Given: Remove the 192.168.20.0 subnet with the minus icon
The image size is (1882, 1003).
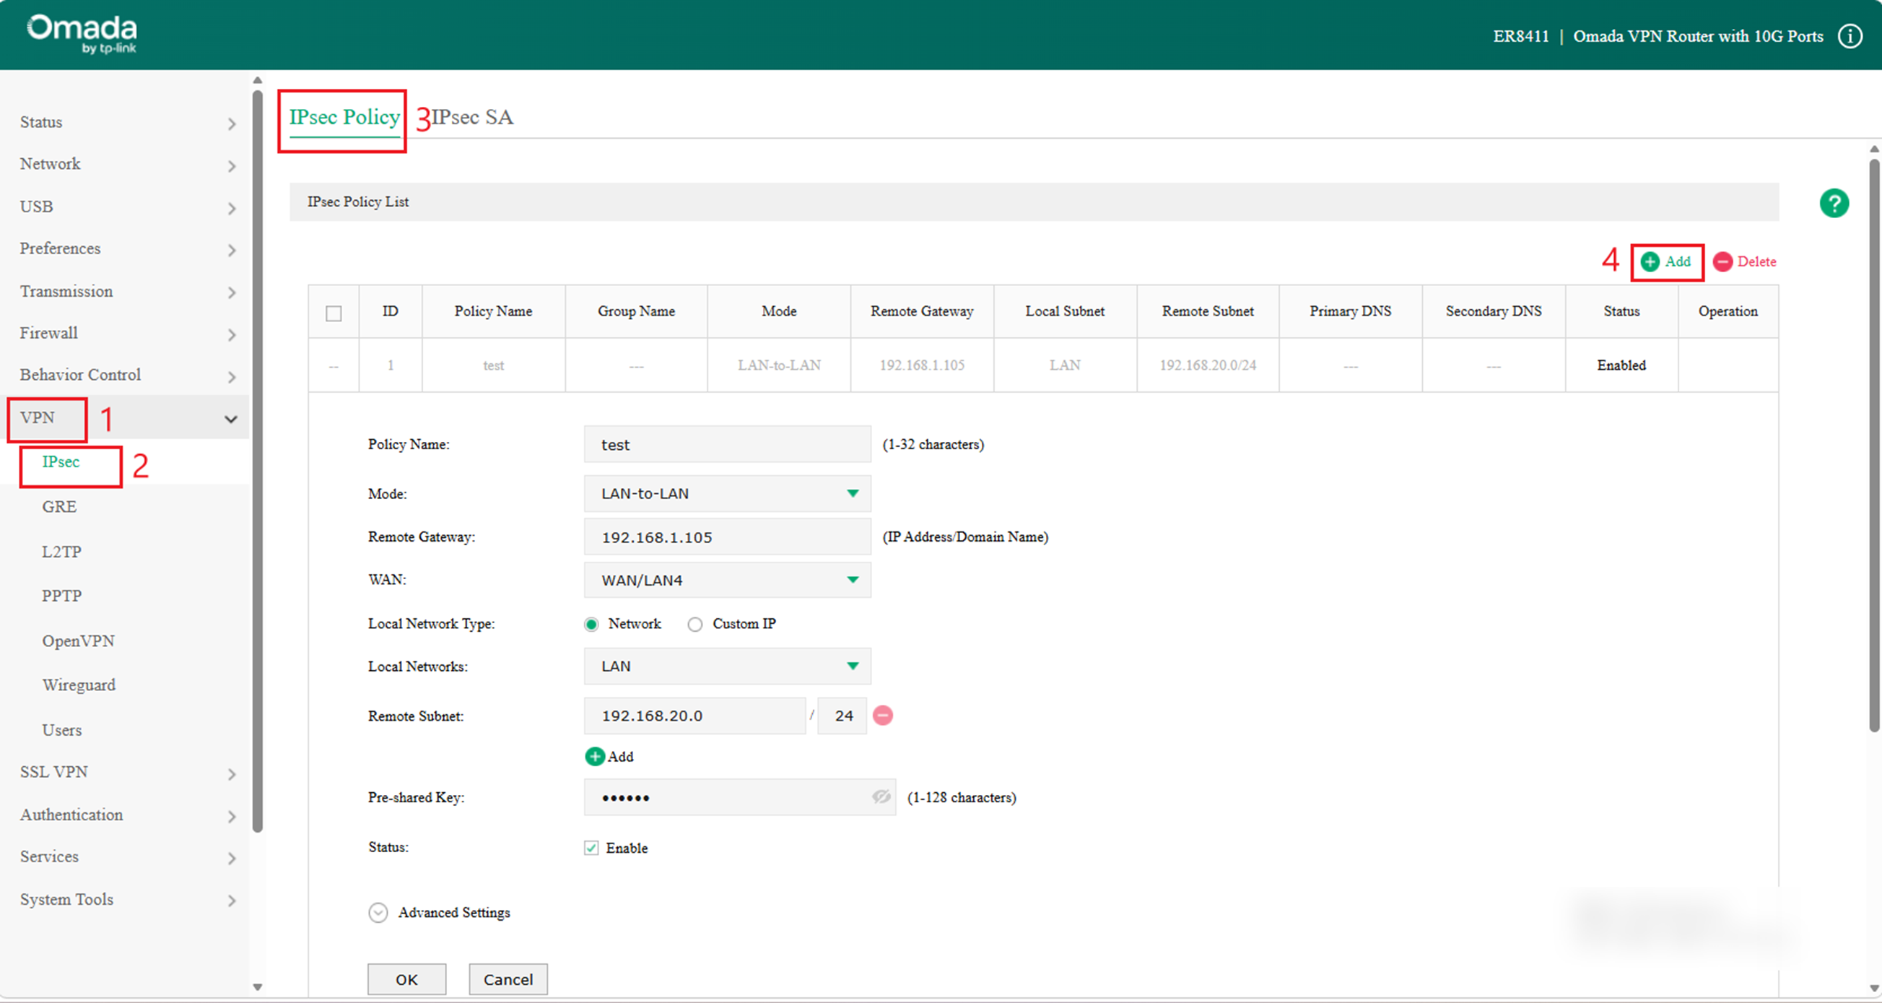Looking at the screenshot, I should click(883, 716).
